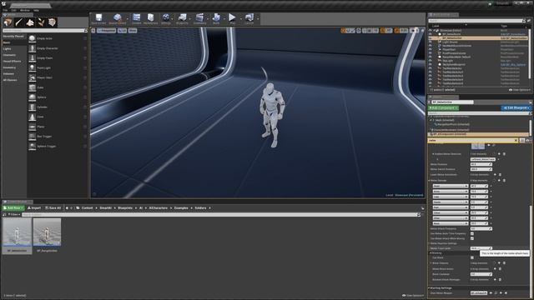The height and width of the screenshot is (300, 534).
Task: Select Sphere placement item
Action: click(x=58, y=97)
